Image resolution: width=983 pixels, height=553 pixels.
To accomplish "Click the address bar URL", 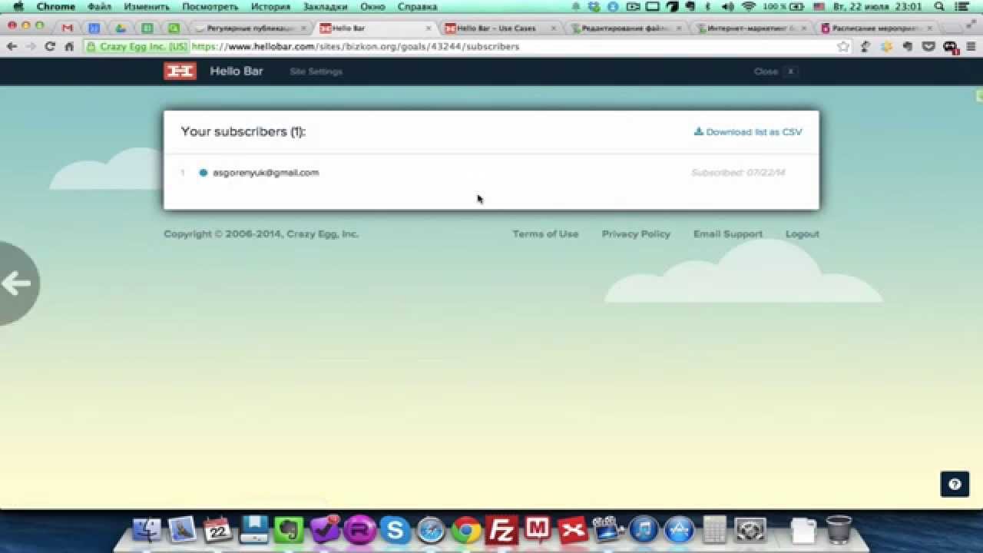I will 356,47.
